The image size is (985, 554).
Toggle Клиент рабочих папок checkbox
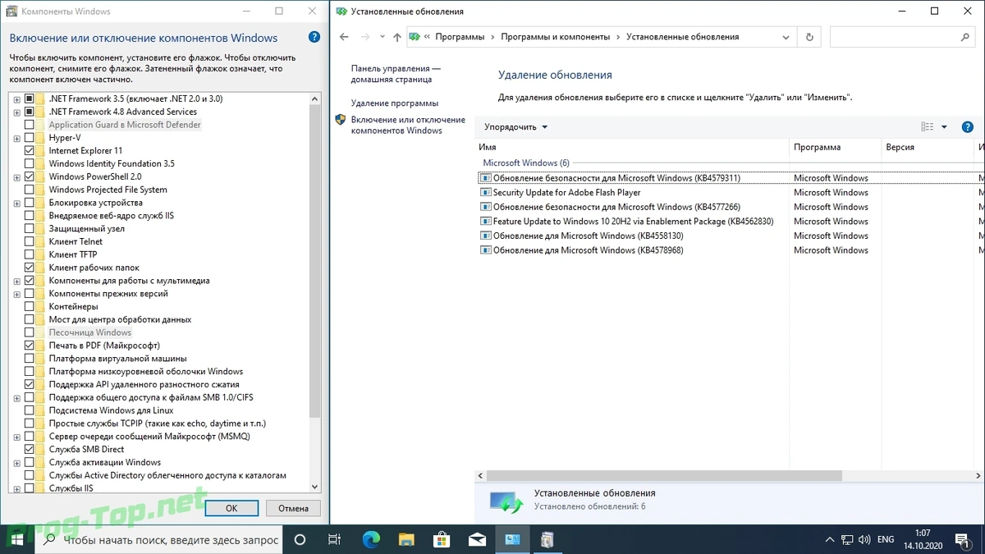(30, 268)
